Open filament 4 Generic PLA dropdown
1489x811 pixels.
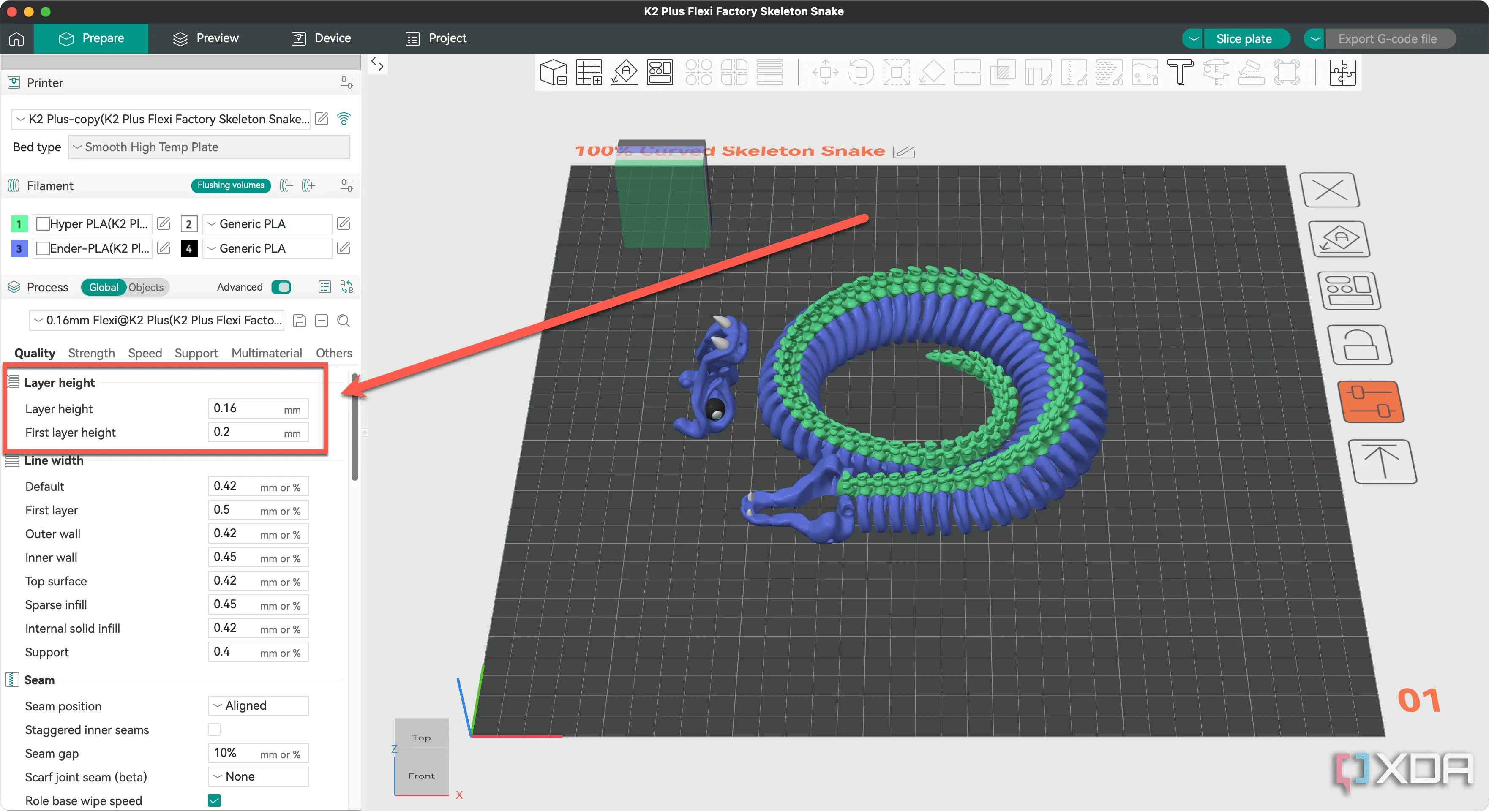(267, 248)
